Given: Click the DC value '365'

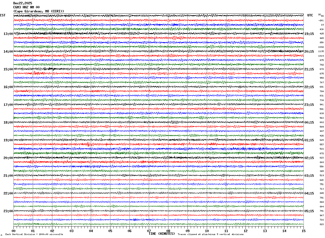Looking at the screenshot, I should [322, 171].
